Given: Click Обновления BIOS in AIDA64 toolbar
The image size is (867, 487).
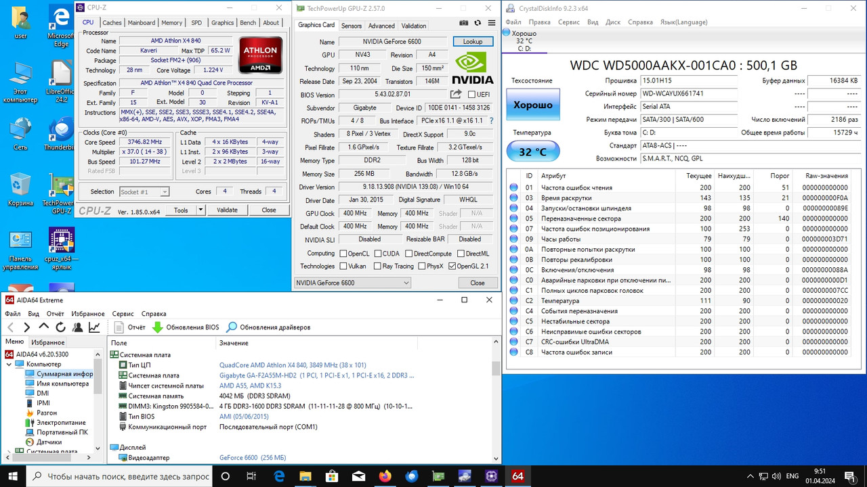Looking at the screenshot, I should [186, 327].
